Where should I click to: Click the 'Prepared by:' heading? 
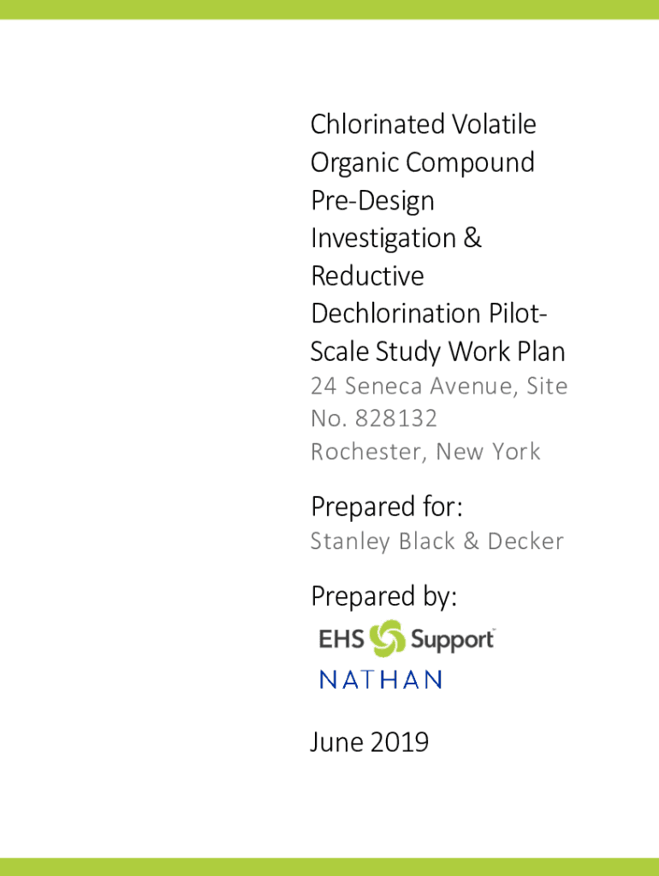[383, 596]
